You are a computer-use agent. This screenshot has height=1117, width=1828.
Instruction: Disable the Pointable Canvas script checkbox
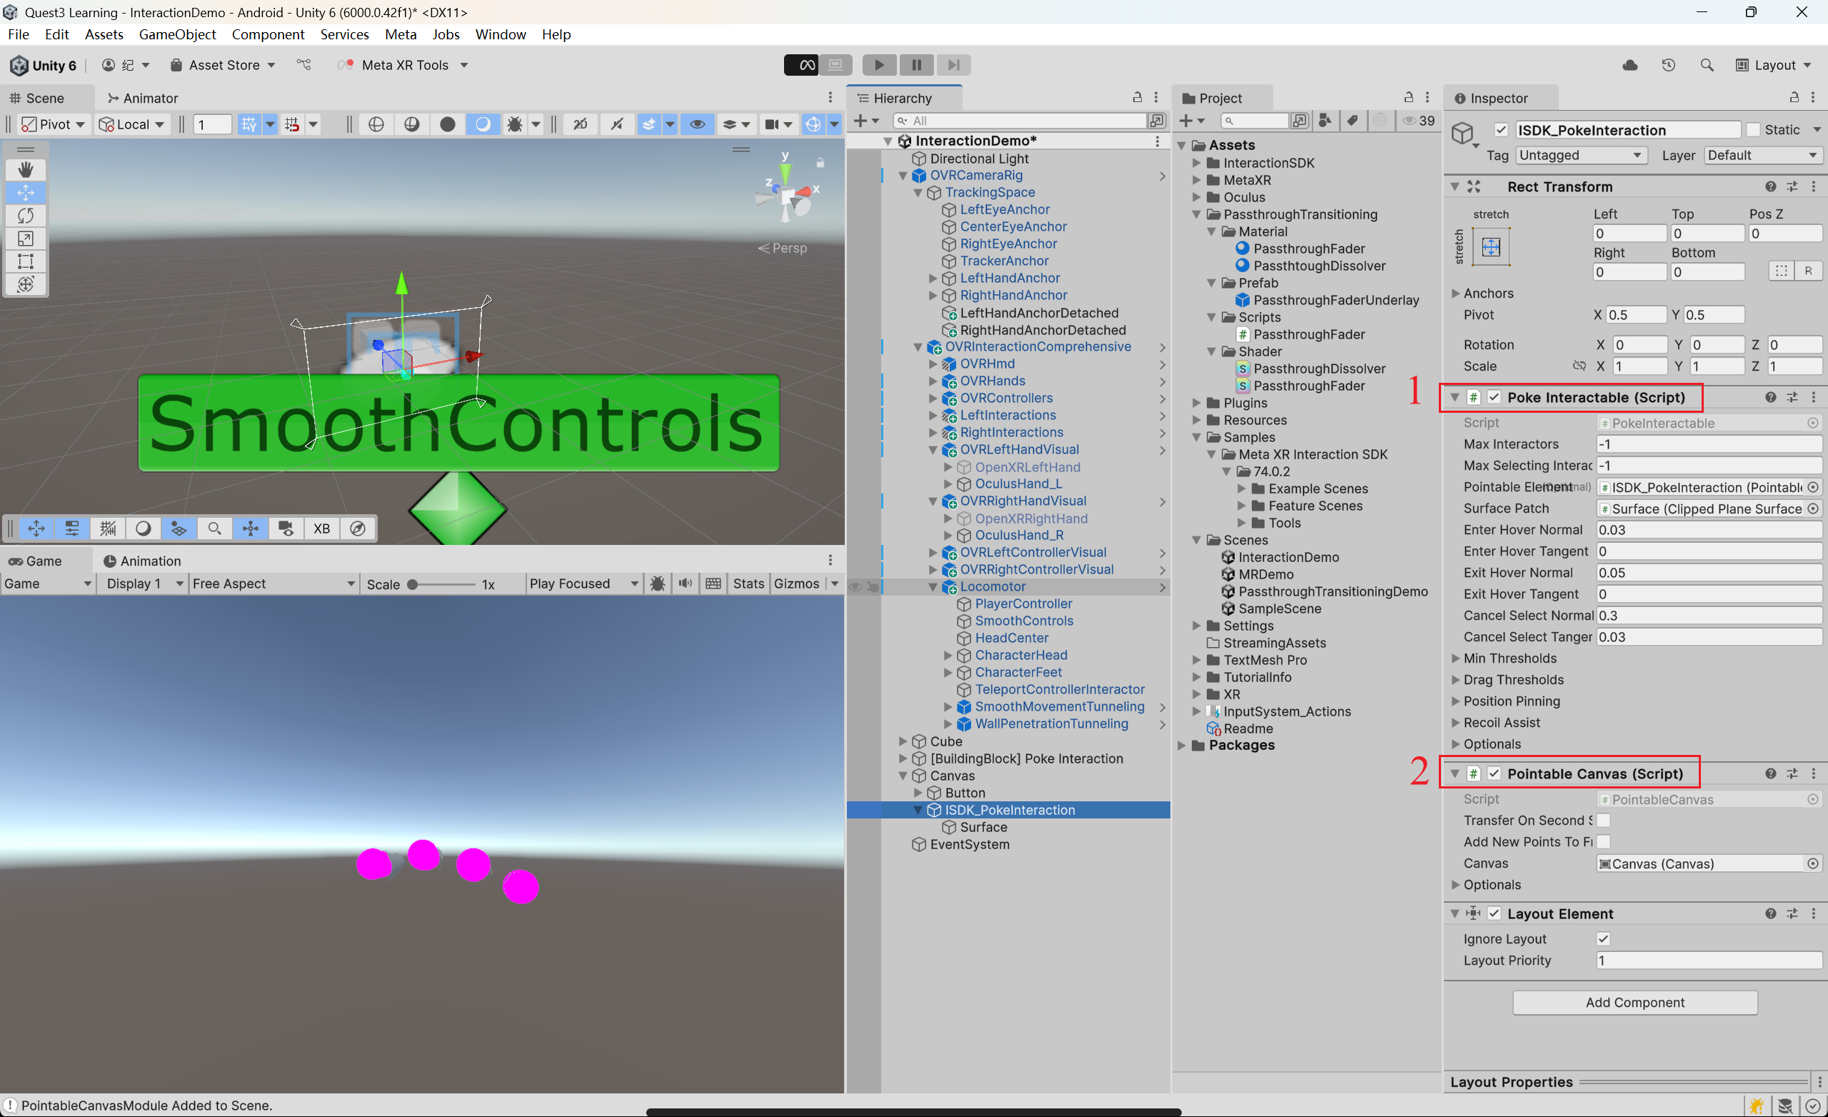pyautogui.click(x=1494, y=774)
